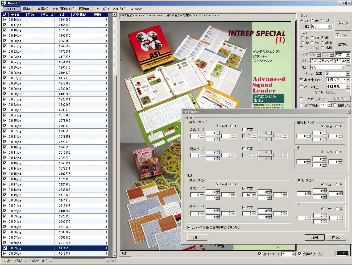Image resolution: width=352 pixels, height=265 pixels.
Task: Open the 編集(E) menu
Action: (28, 9)
